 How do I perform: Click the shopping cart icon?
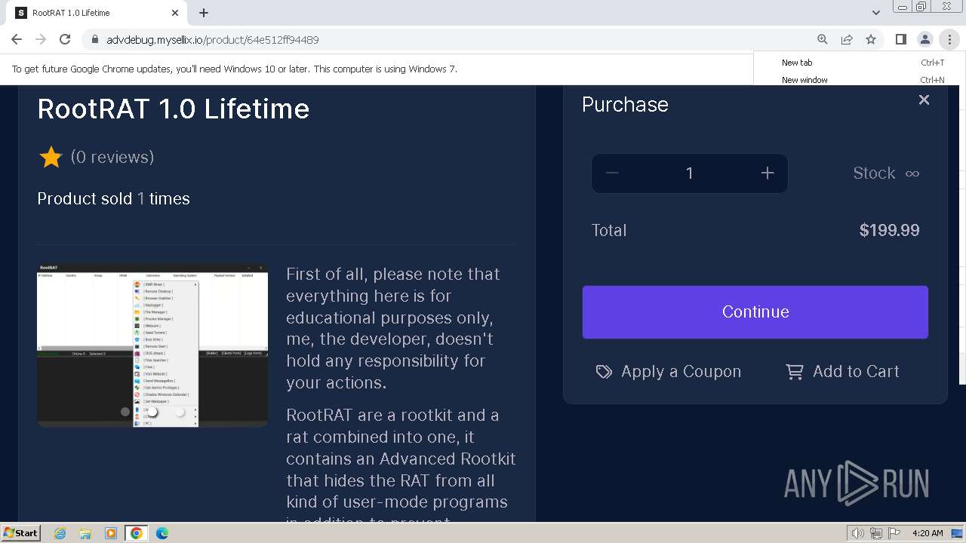point(794,372)
